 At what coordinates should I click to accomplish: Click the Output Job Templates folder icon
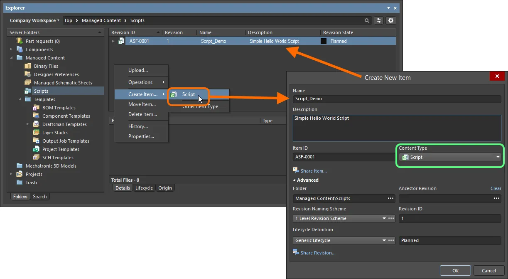click(36, 141)
